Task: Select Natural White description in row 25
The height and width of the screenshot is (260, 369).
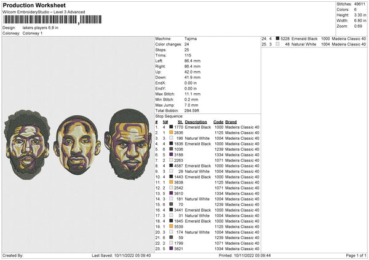Action: 304,44
